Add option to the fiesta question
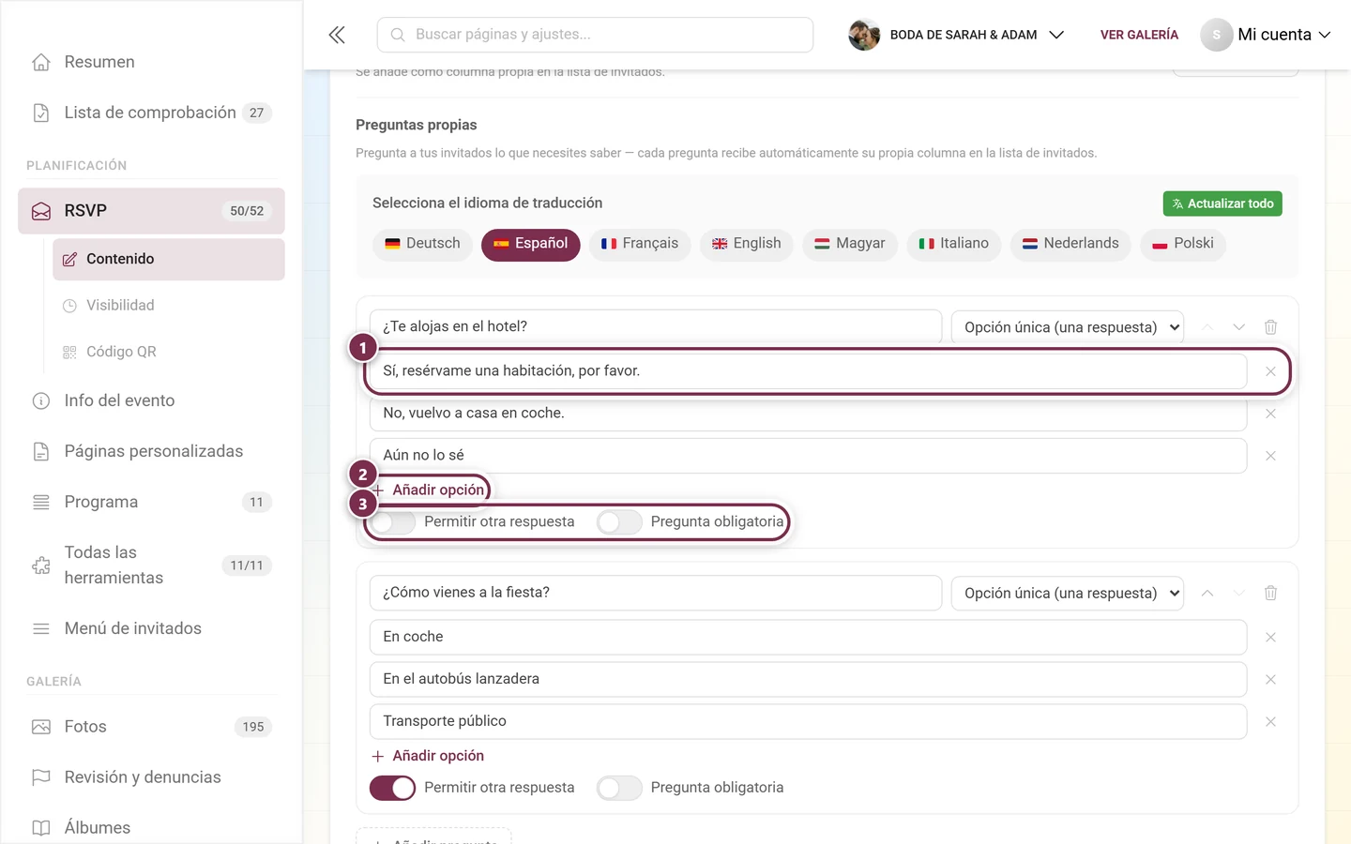This screenshot has height=844, width=1351. pyautogui.click(x=428, y=756)
